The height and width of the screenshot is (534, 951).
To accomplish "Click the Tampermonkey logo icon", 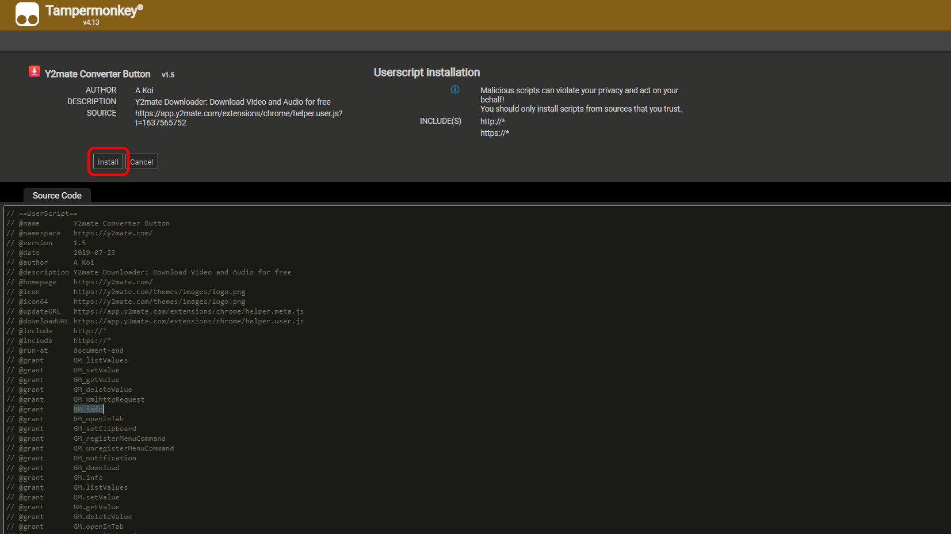I will click(27, 14).
